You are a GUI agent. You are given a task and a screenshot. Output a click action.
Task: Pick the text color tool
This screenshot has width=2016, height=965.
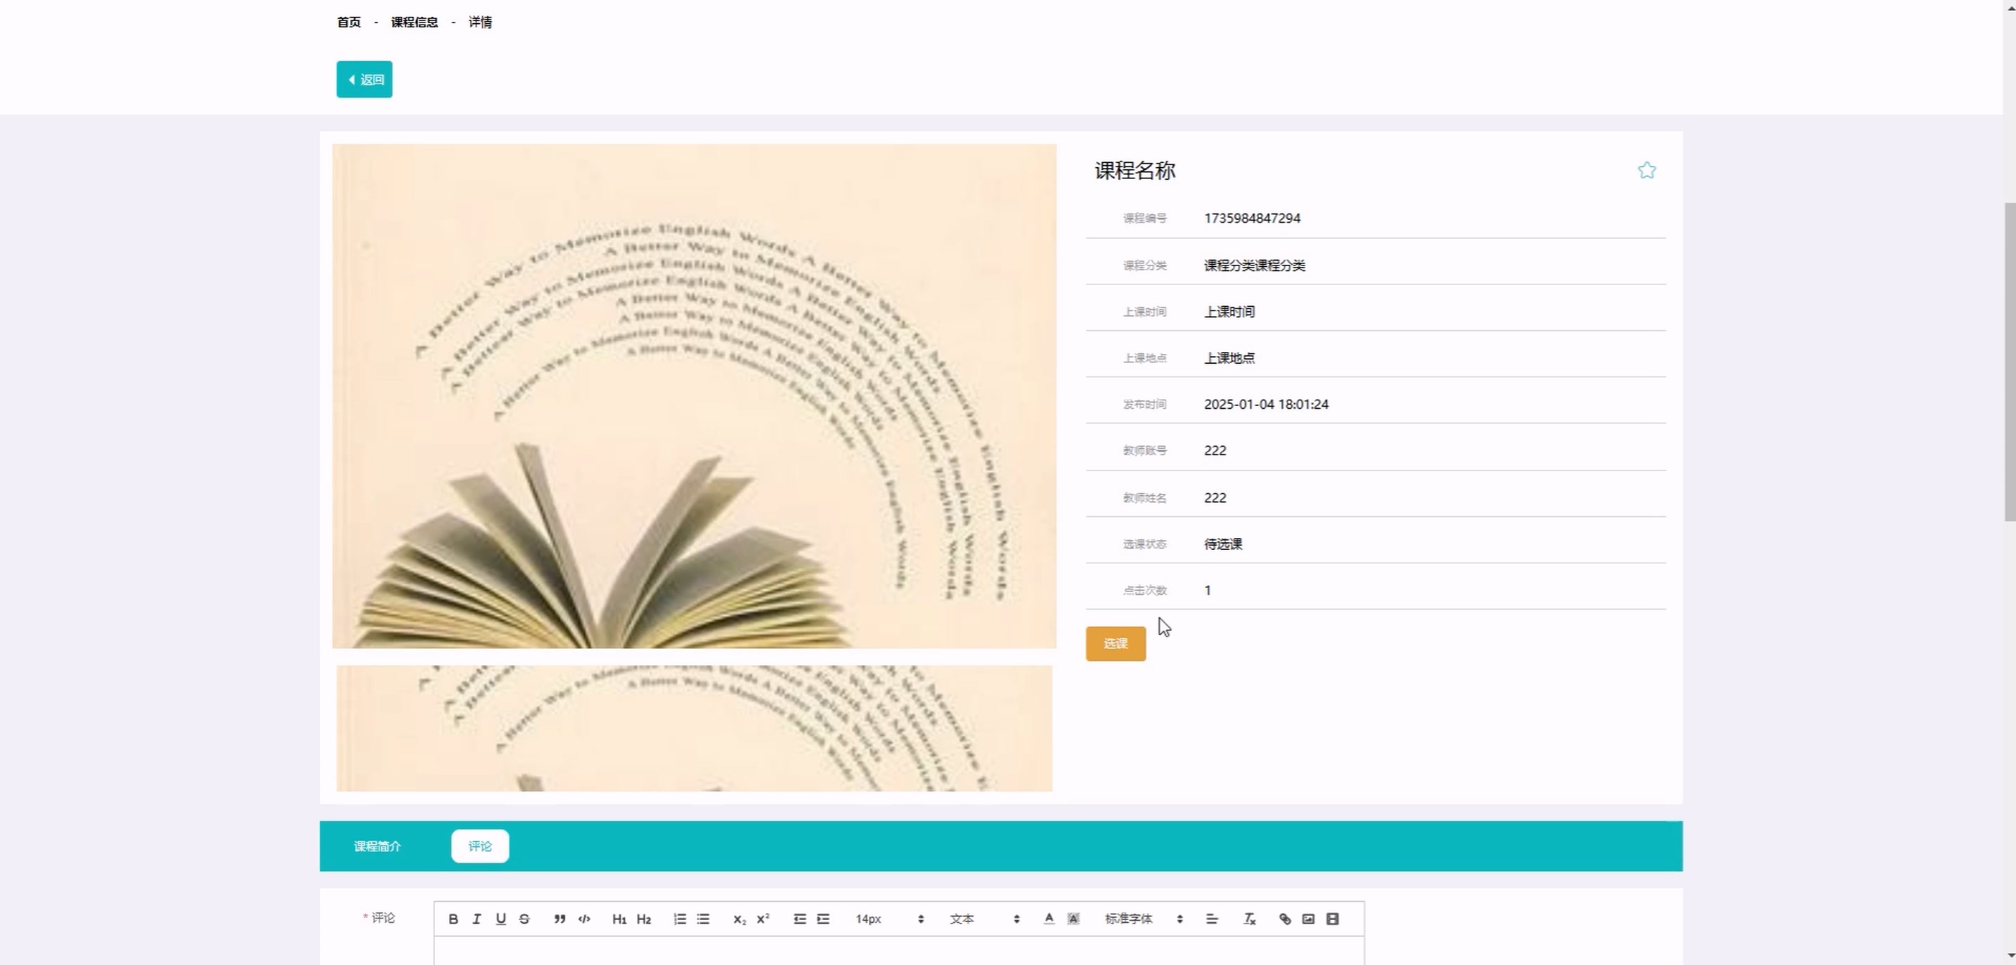pos(1049,919)
